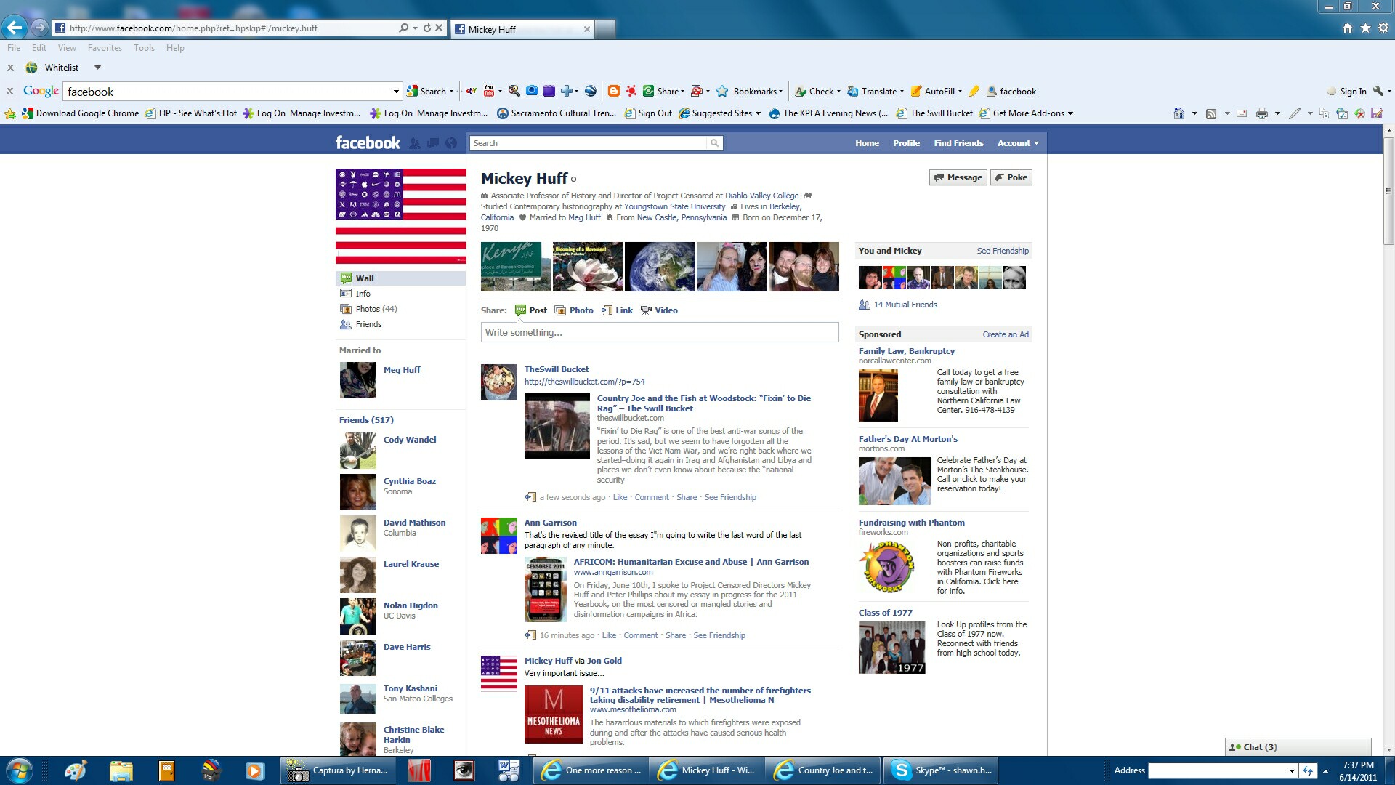Click the Blogger icon in Google toolbar
Image resolution: width=1395 pixels, height=785 pixels.
click(614, 91)
